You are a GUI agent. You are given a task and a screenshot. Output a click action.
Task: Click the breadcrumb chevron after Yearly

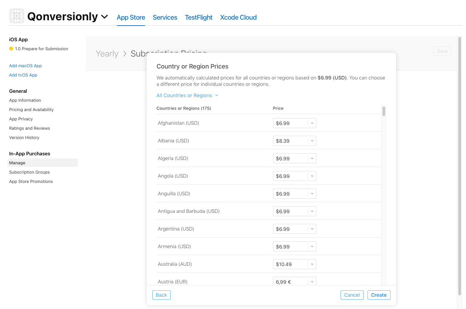(x=125, y=54)
